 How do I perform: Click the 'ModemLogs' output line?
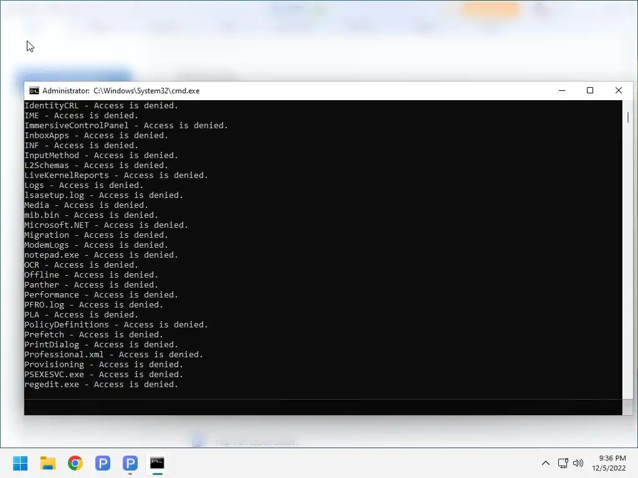(97, 245)
